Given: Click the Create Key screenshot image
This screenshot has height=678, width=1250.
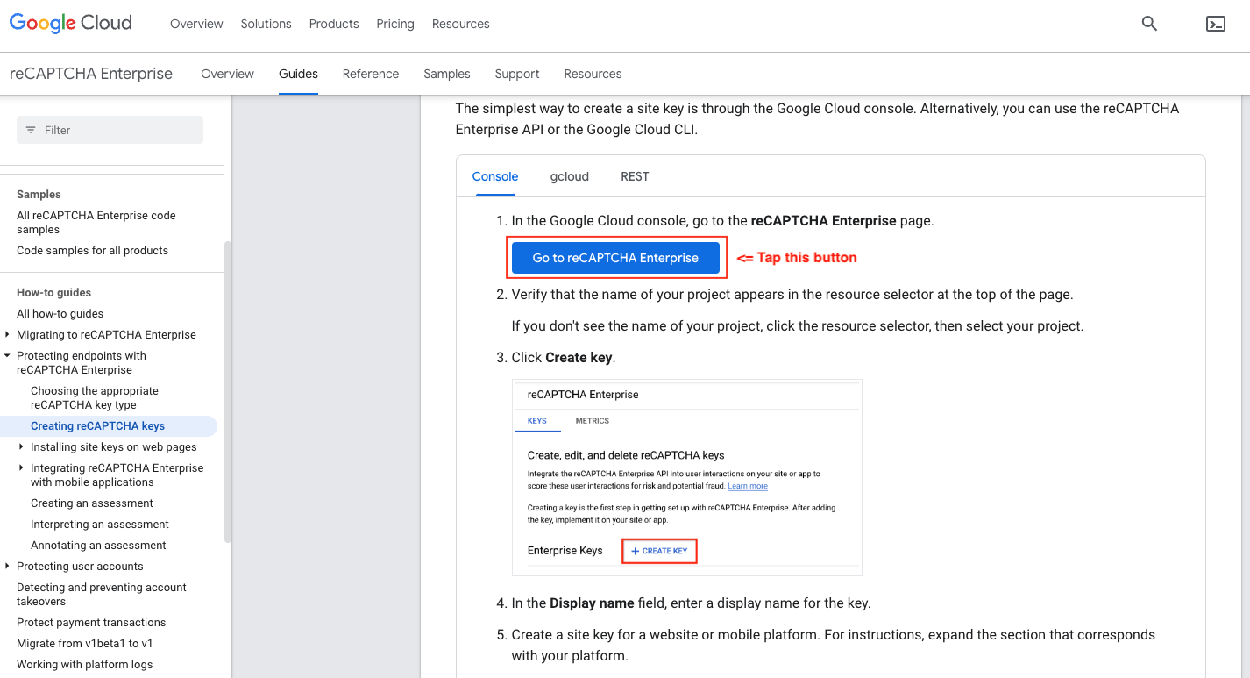Looking at the screenshot, I should pos(686,477).
